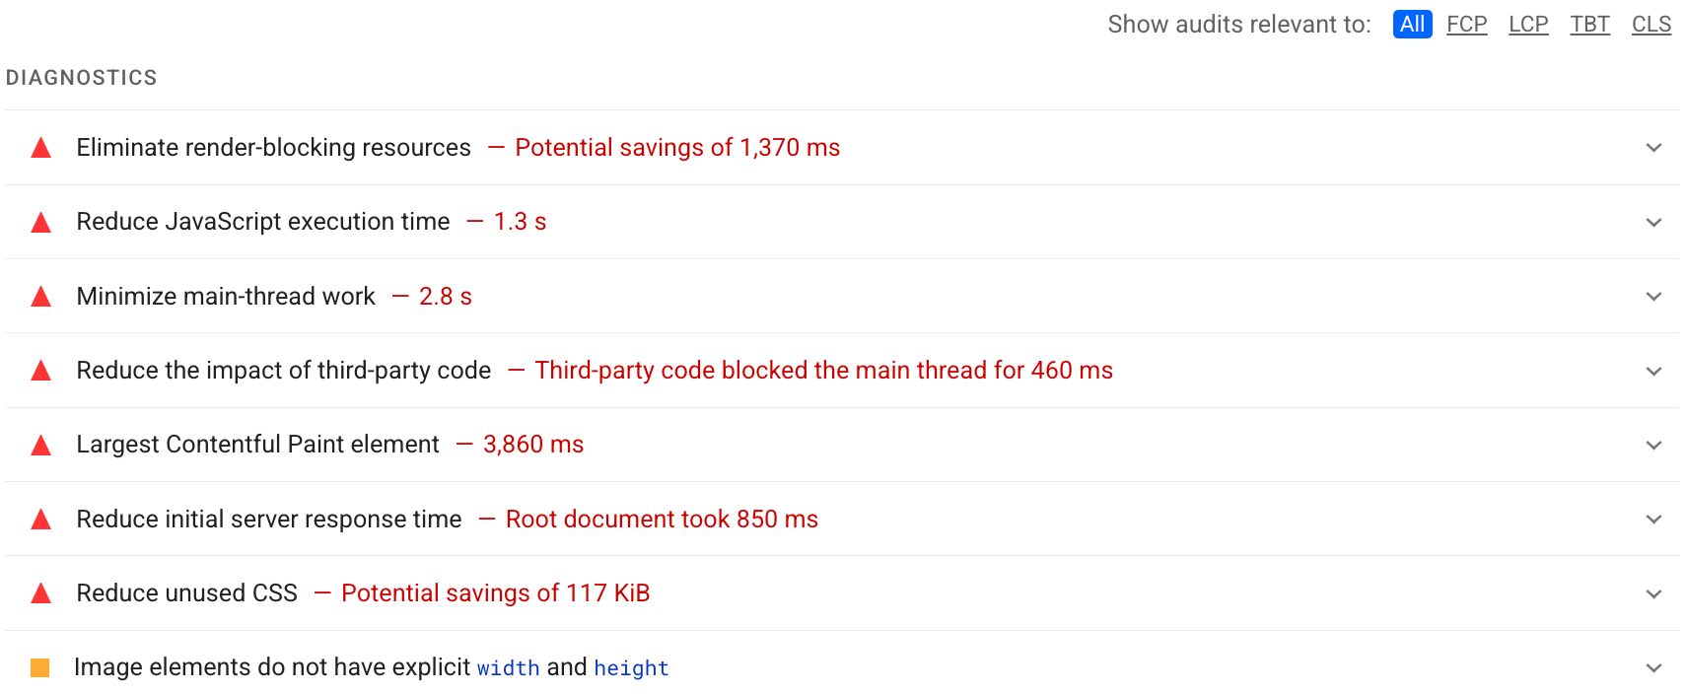This screenshot has height=694, width=1686.
Task: Select the All audits filter
Action: coord(1412,24)
